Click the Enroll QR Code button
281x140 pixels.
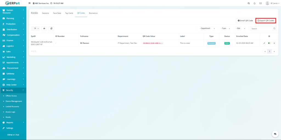(x=245, y=21)
